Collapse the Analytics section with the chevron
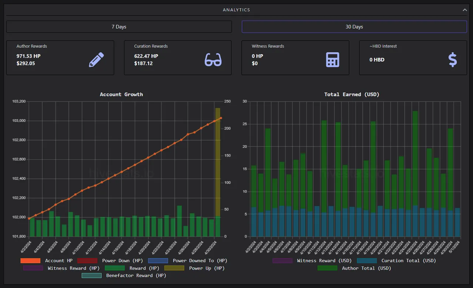This screenshot has height=288, width=473. (x=465, y=10)
